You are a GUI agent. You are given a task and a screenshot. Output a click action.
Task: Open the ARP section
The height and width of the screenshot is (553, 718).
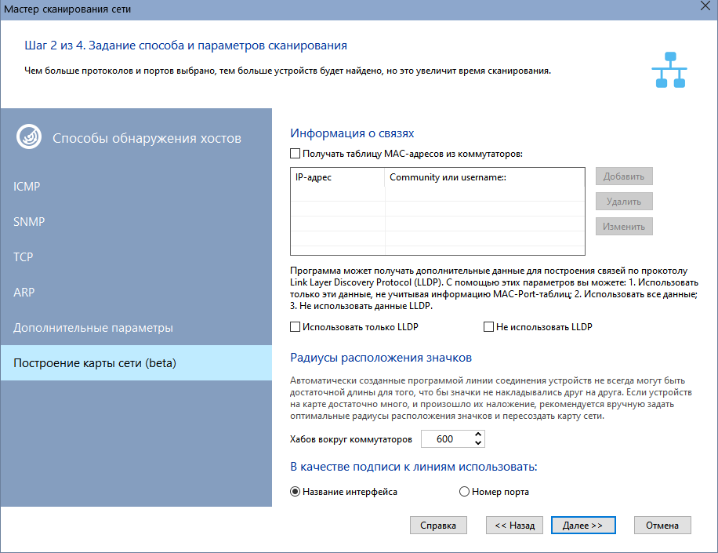[x=136, y=293]
